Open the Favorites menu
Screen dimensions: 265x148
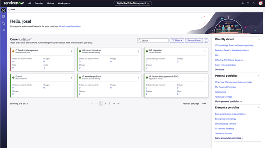[39, 3]
